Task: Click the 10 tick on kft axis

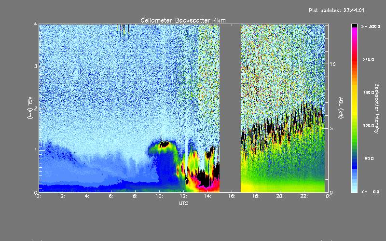Action: coord(332,64)
